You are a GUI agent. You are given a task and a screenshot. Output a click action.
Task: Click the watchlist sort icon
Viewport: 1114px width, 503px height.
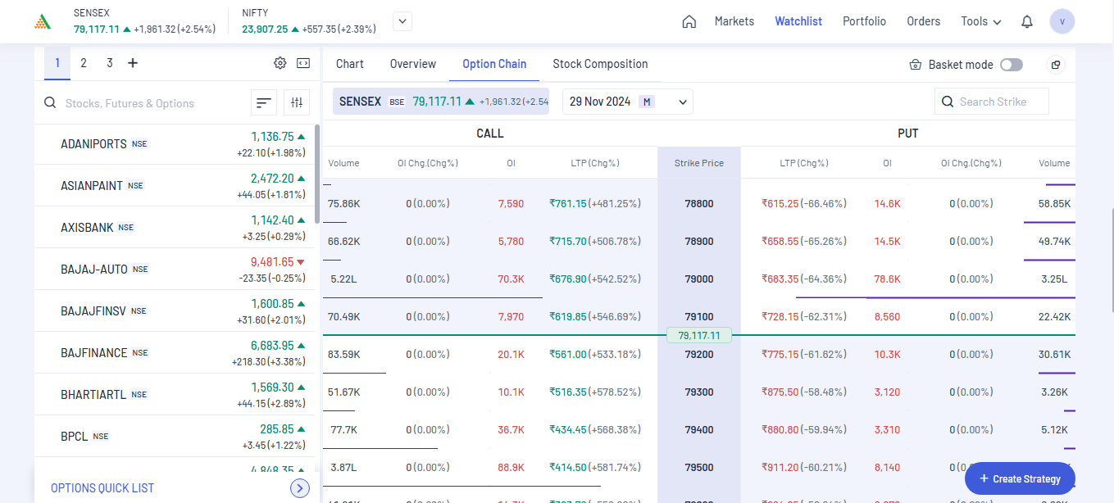point(263,102)
